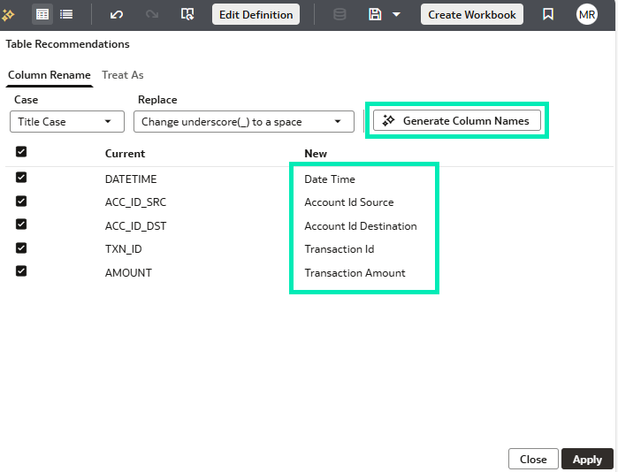Click the inspect dataset icon beside redo
This screenshot has width=618, height=472.
coord(187,14)
